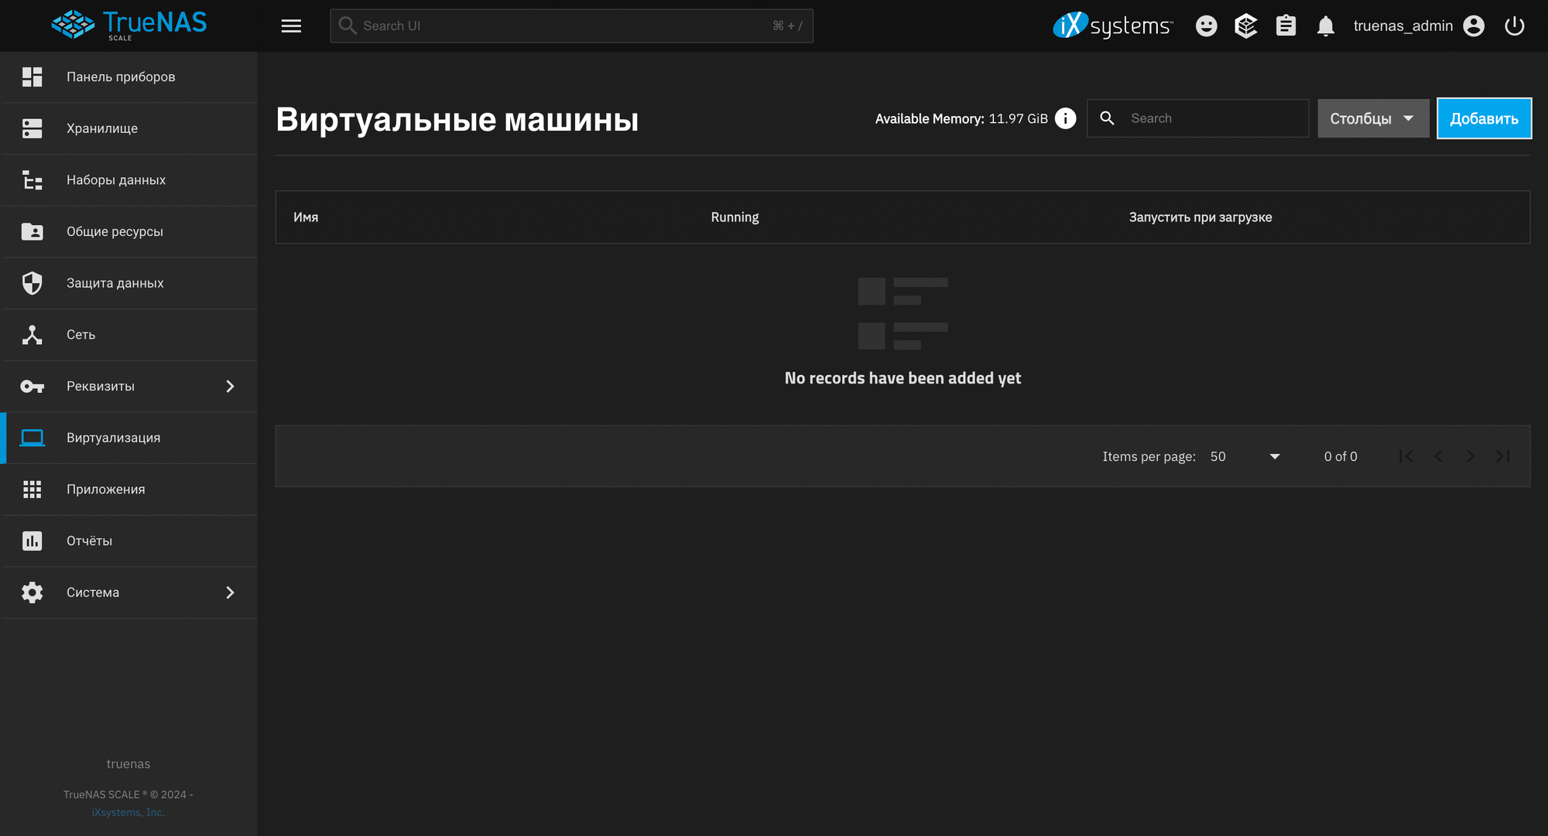Image resolution: width=1548 pixels, height=836 pixels.
Task: Toggle the sidebar hamburger menu
Action: click(291, 26)
